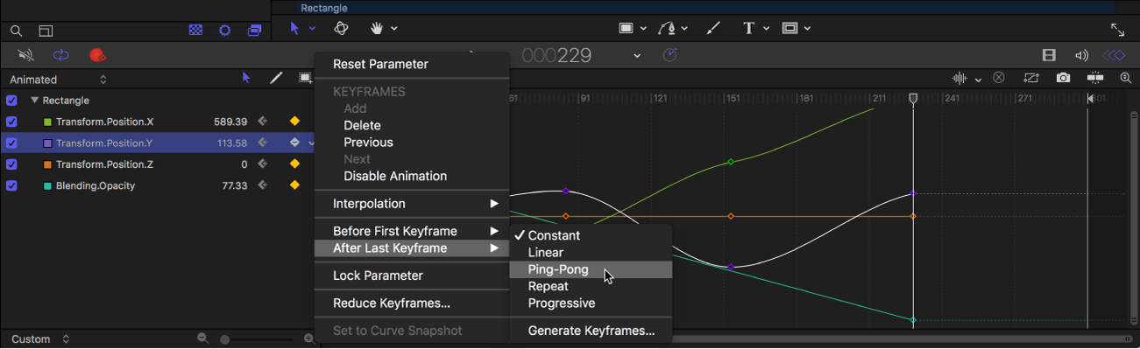Screen dimensions: 1140x349
Task: Open mask tool dropdown chevron
Action: pyautogui.click(x=806, y=29)
